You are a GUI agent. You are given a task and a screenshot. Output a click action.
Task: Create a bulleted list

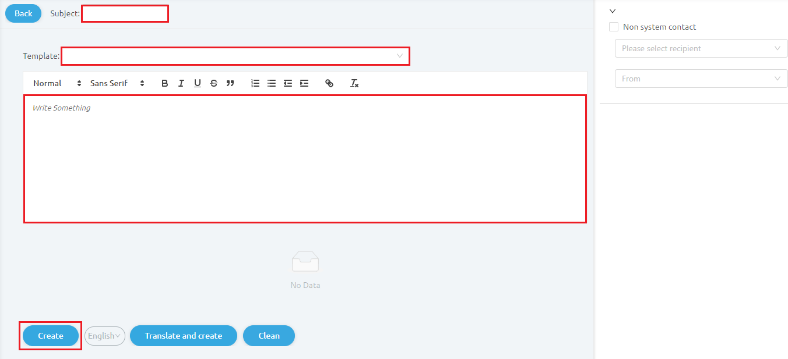click(272, 83)
